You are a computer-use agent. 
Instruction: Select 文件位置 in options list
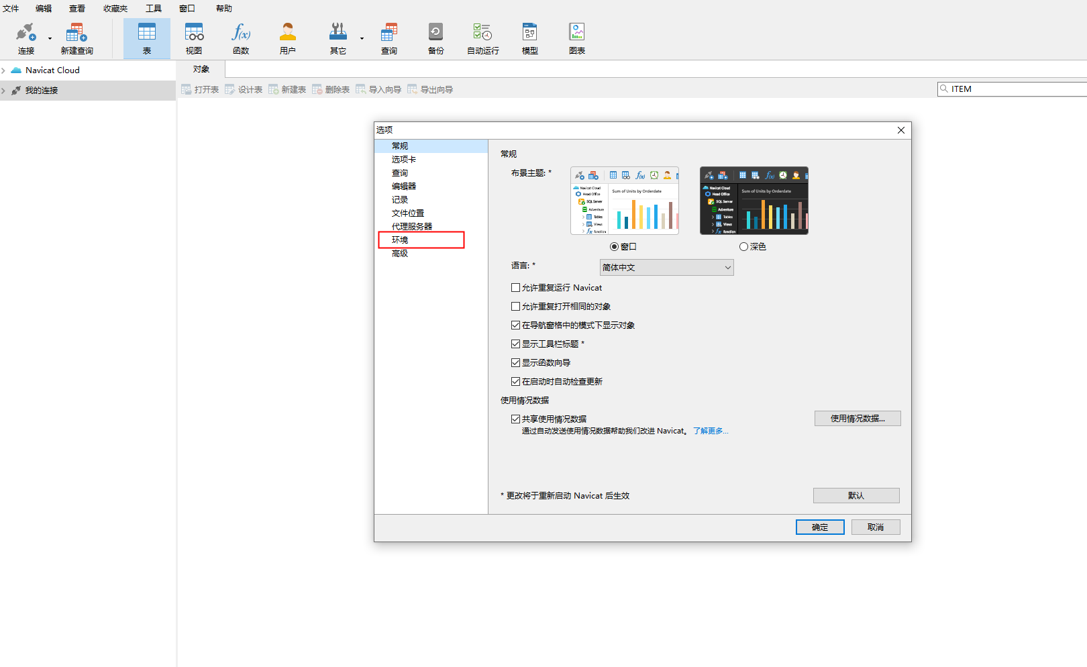click(x=431, y=213)
